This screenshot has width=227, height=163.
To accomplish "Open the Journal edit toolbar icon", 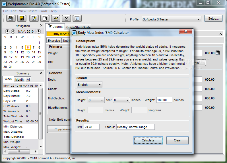I will [34, 18].
